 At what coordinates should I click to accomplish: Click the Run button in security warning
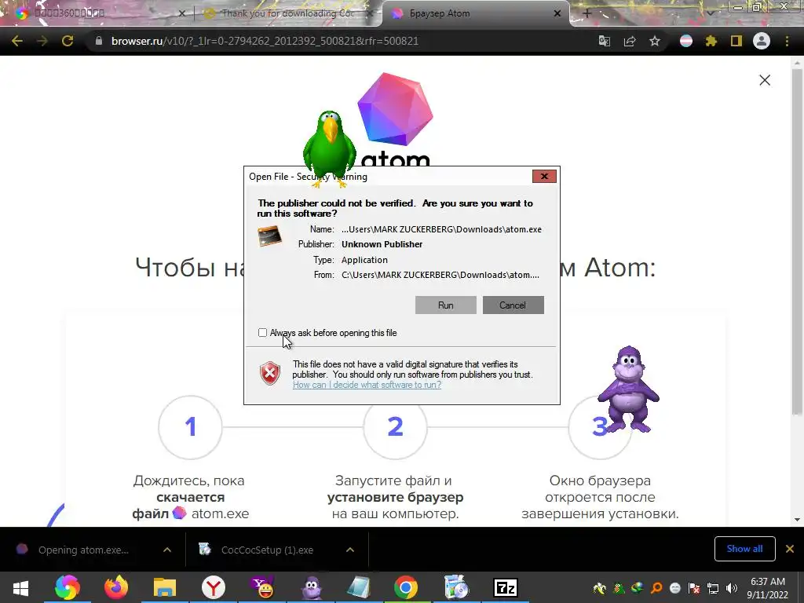pos(446,305)
